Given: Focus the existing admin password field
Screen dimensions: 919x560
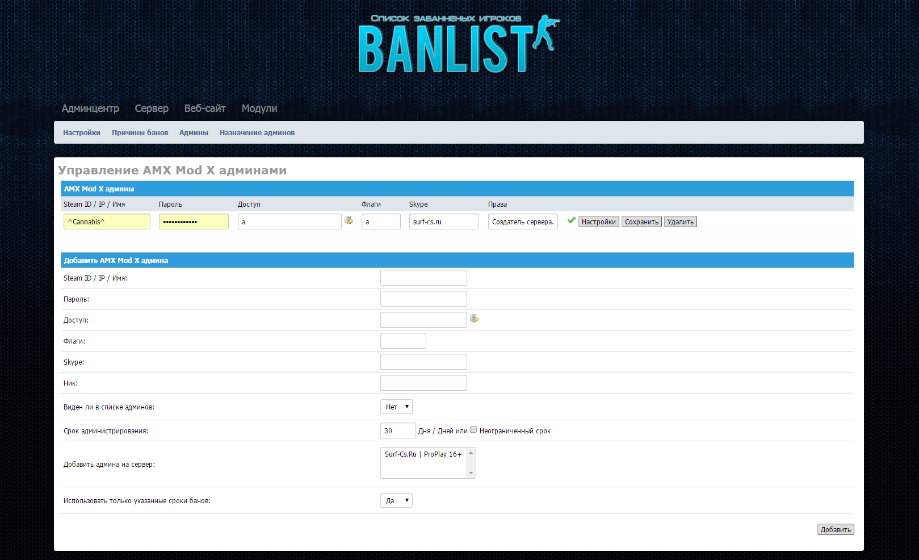Looking at the screenshot, I should [x=194, y=222].
